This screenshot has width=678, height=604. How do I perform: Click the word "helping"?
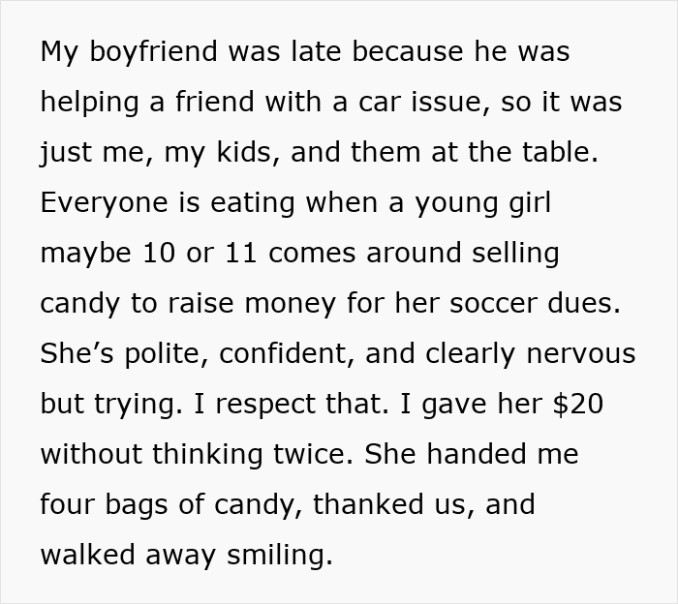tap(93, 103)
